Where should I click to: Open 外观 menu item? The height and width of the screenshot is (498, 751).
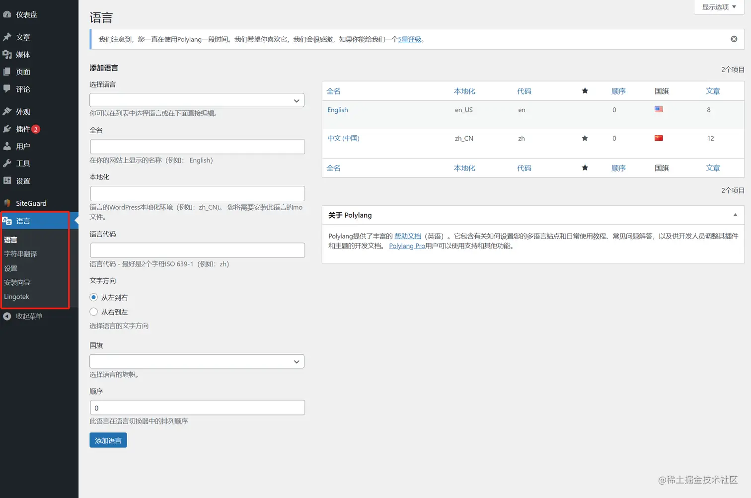[23, 111]
